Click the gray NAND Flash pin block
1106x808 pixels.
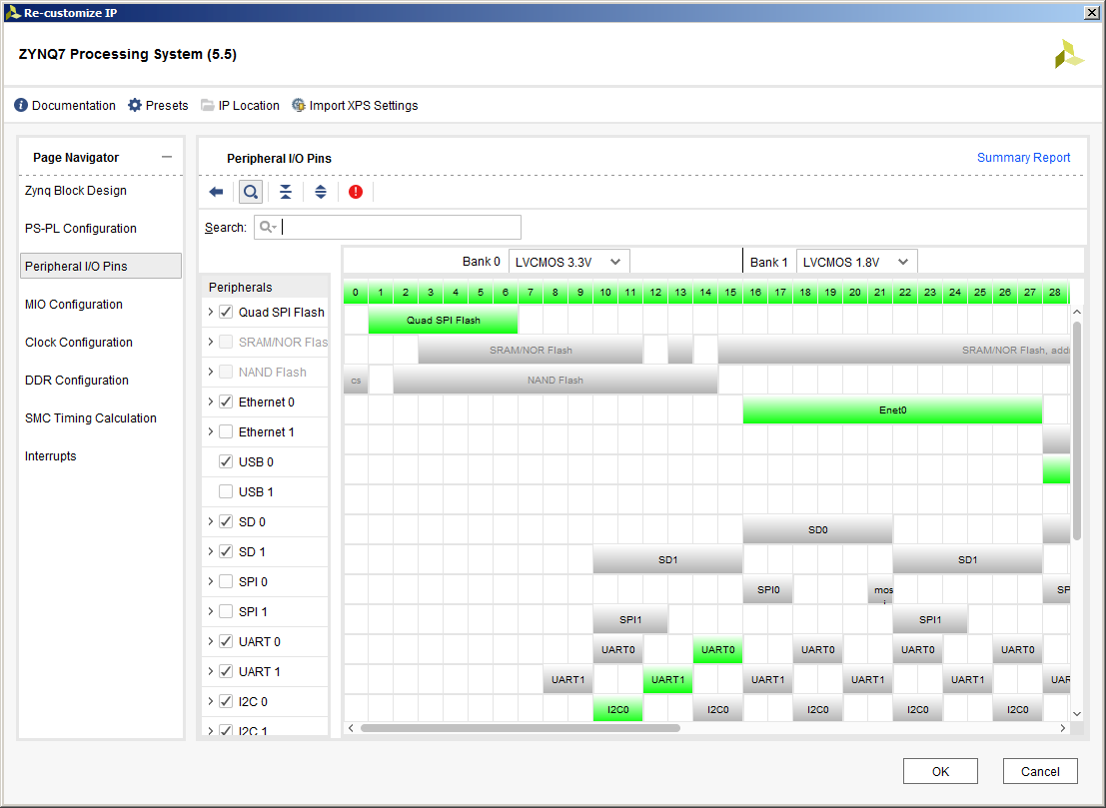pyautogui.click(x=555, y=380)
